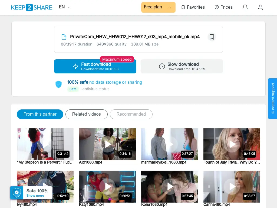Select the From this partner tab
Viewport: 277px width, 208px height.
pyautogui.click(x=40, y=114)
